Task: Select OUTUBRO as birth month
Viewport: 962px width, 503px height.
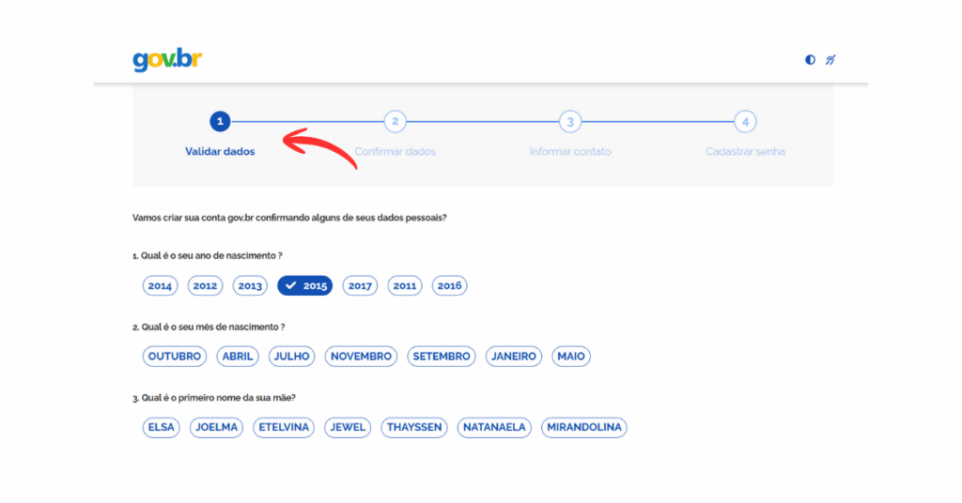Action: tap(175, 357)
